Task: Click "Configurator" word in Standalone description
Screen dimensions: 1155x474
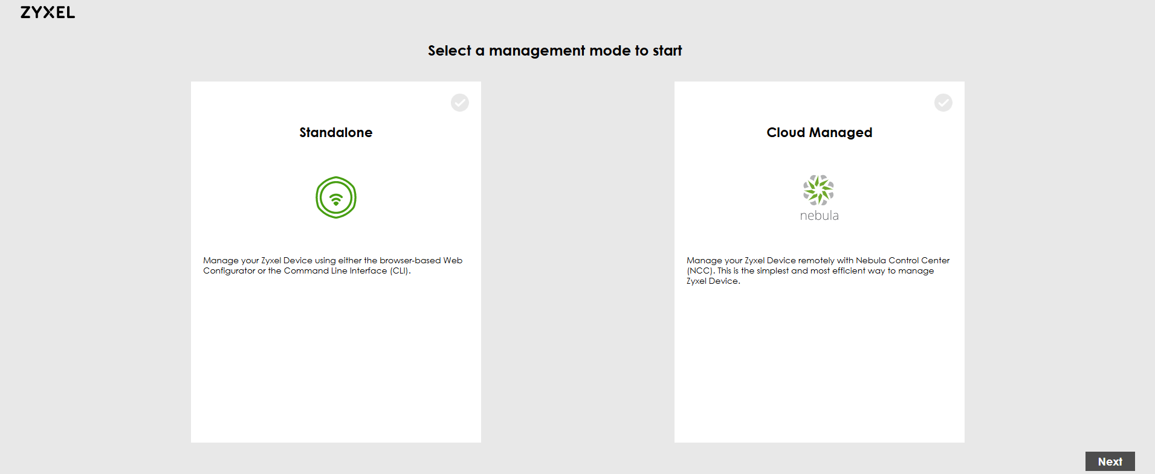Action: tap(229, 271)
